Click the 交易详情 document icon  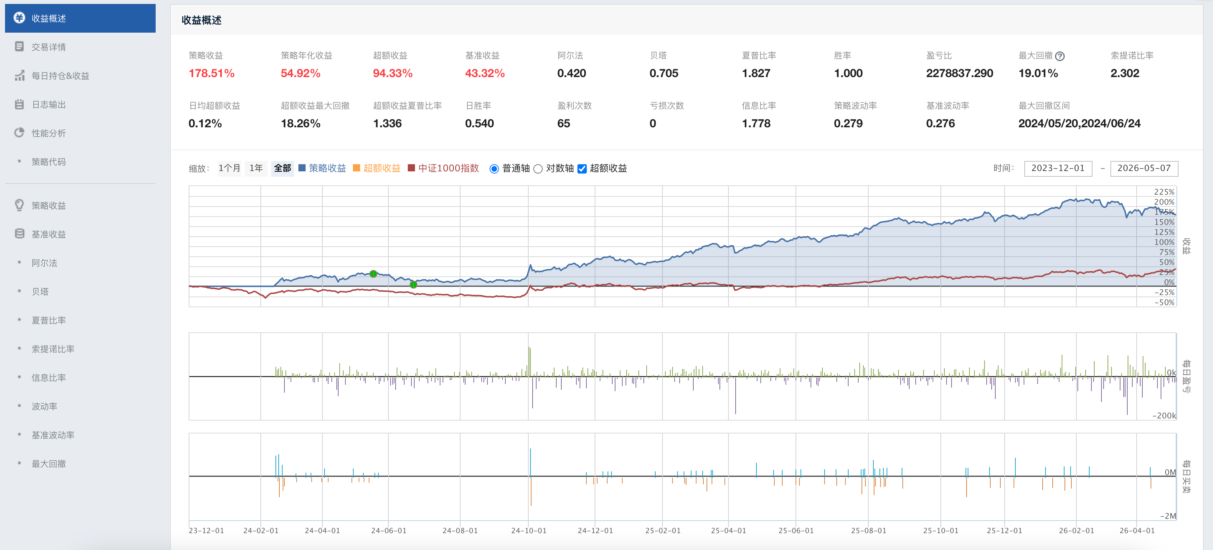click(19, 47)
